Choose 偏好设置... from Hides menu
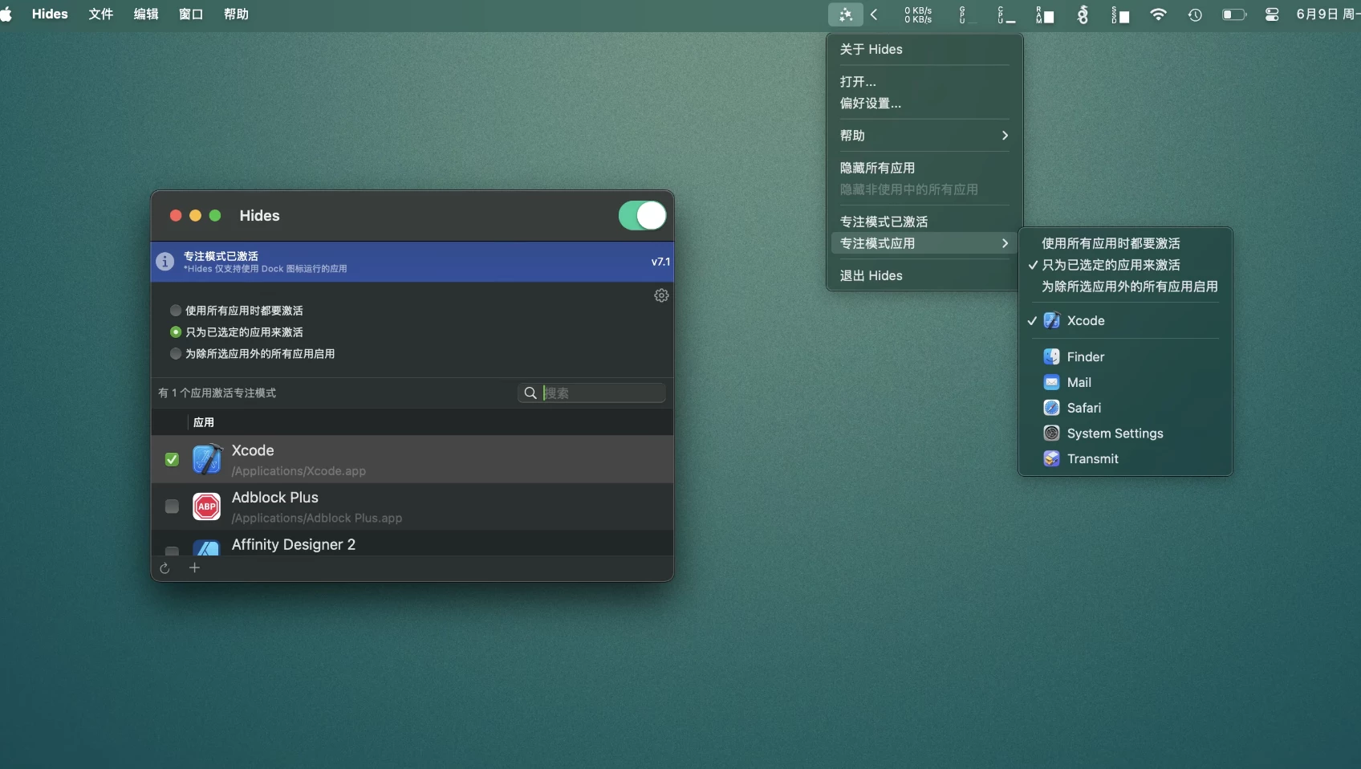This screenshot has width=1361, height=769. (871, 104)
